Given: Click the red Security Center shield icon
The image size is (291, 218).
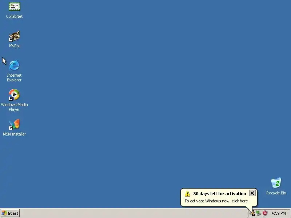Looking at the screenshot, I should 265,213.
